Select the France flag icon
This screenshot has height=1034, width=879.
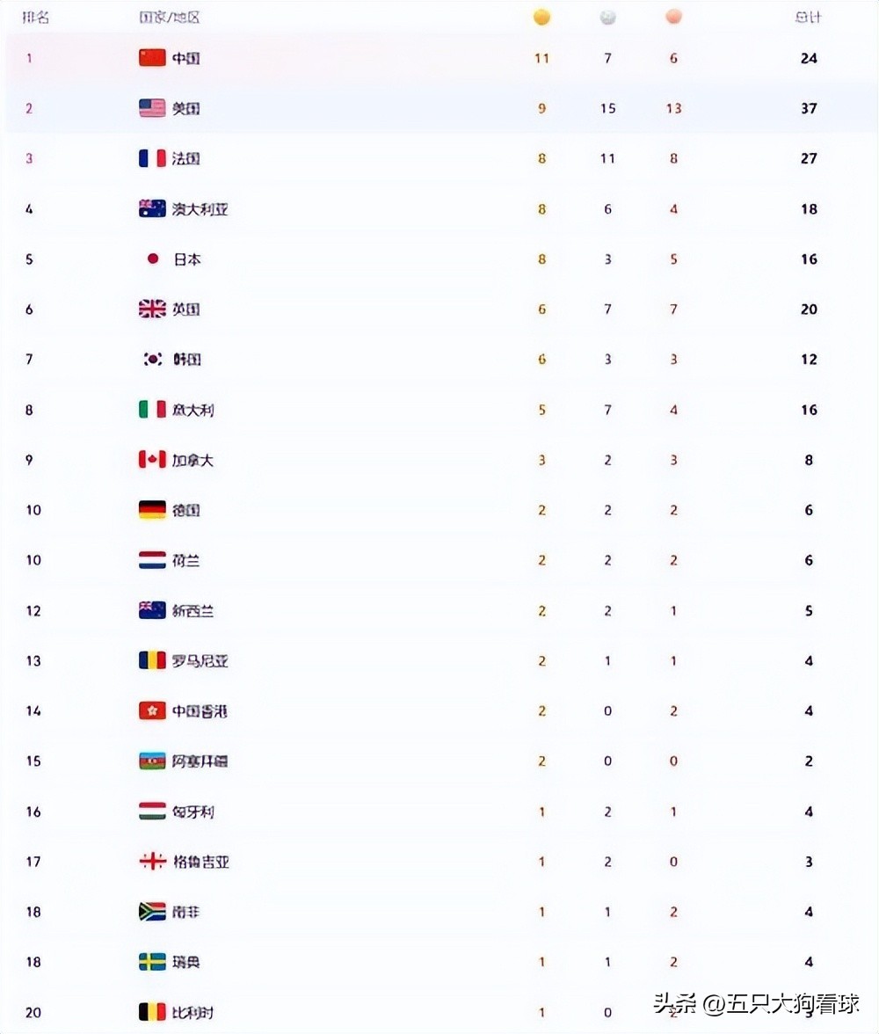[152, 158]
